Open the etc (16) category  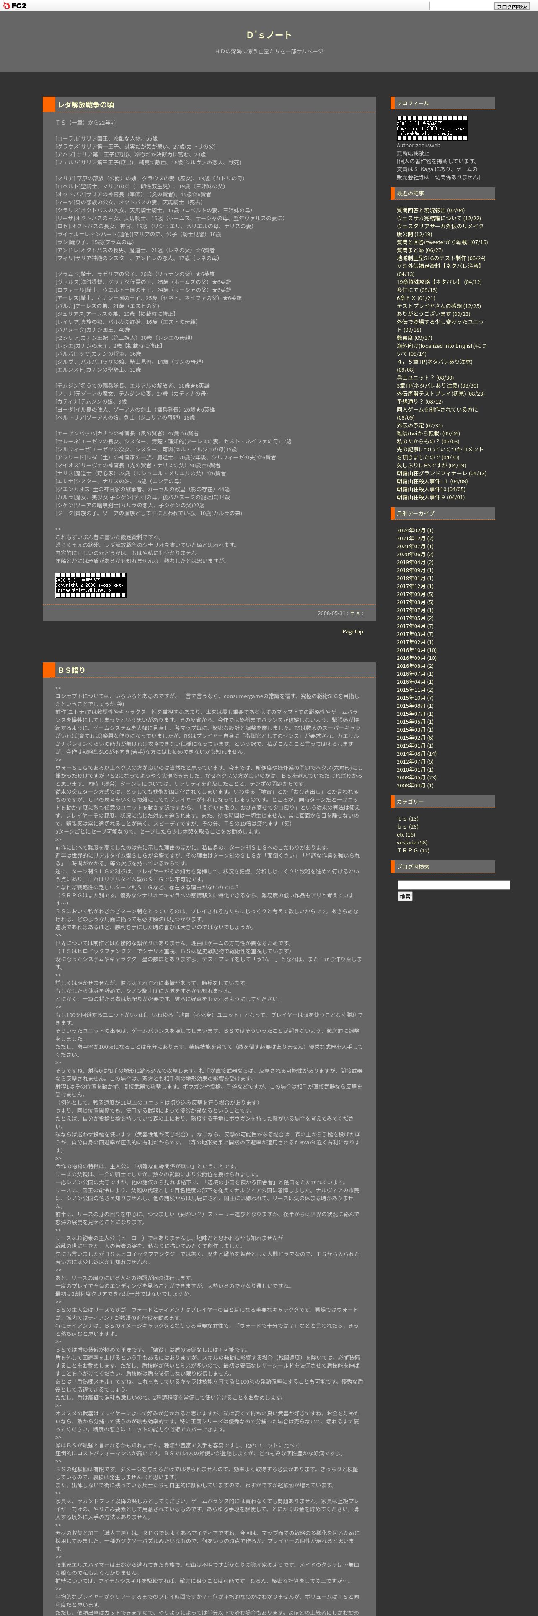point(406,835)
